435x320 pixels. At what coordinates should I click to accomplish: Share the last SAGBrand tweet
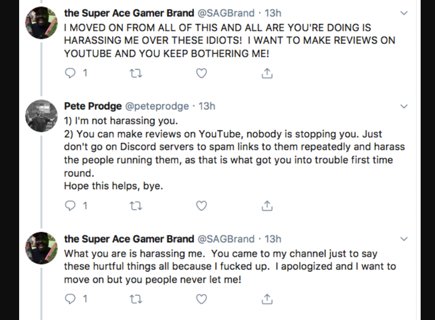pos(267,299)
